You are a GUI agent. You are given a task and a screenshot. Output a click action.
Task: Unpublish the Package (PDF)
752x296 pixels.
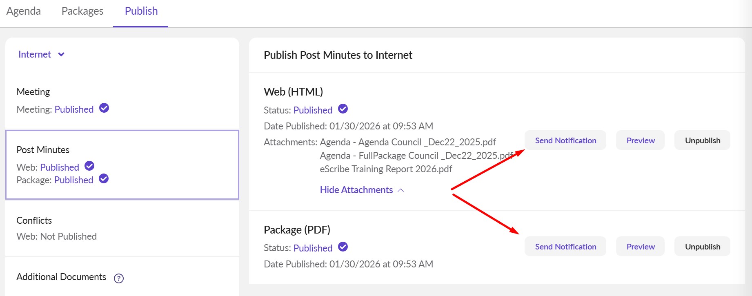point(702,247)
